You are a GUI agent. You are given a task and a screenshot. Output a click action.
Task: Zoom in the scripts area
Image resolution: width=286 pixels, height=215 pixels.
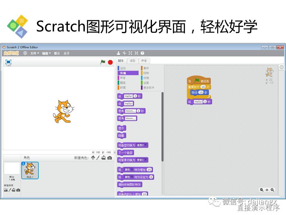tap(272, 190)
